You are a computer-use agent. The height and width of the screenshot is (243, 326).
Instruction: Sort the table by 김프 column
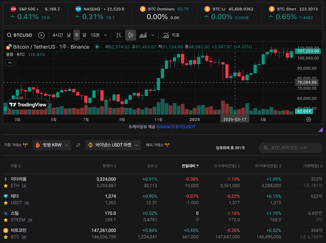tap(152, 166)
